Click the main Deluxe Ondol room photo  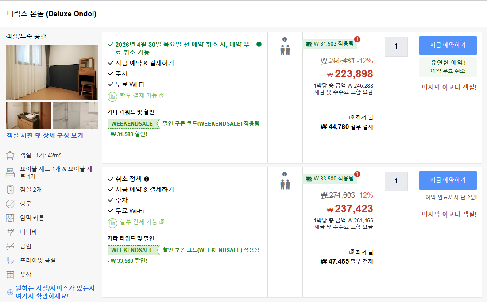point(51,72)
